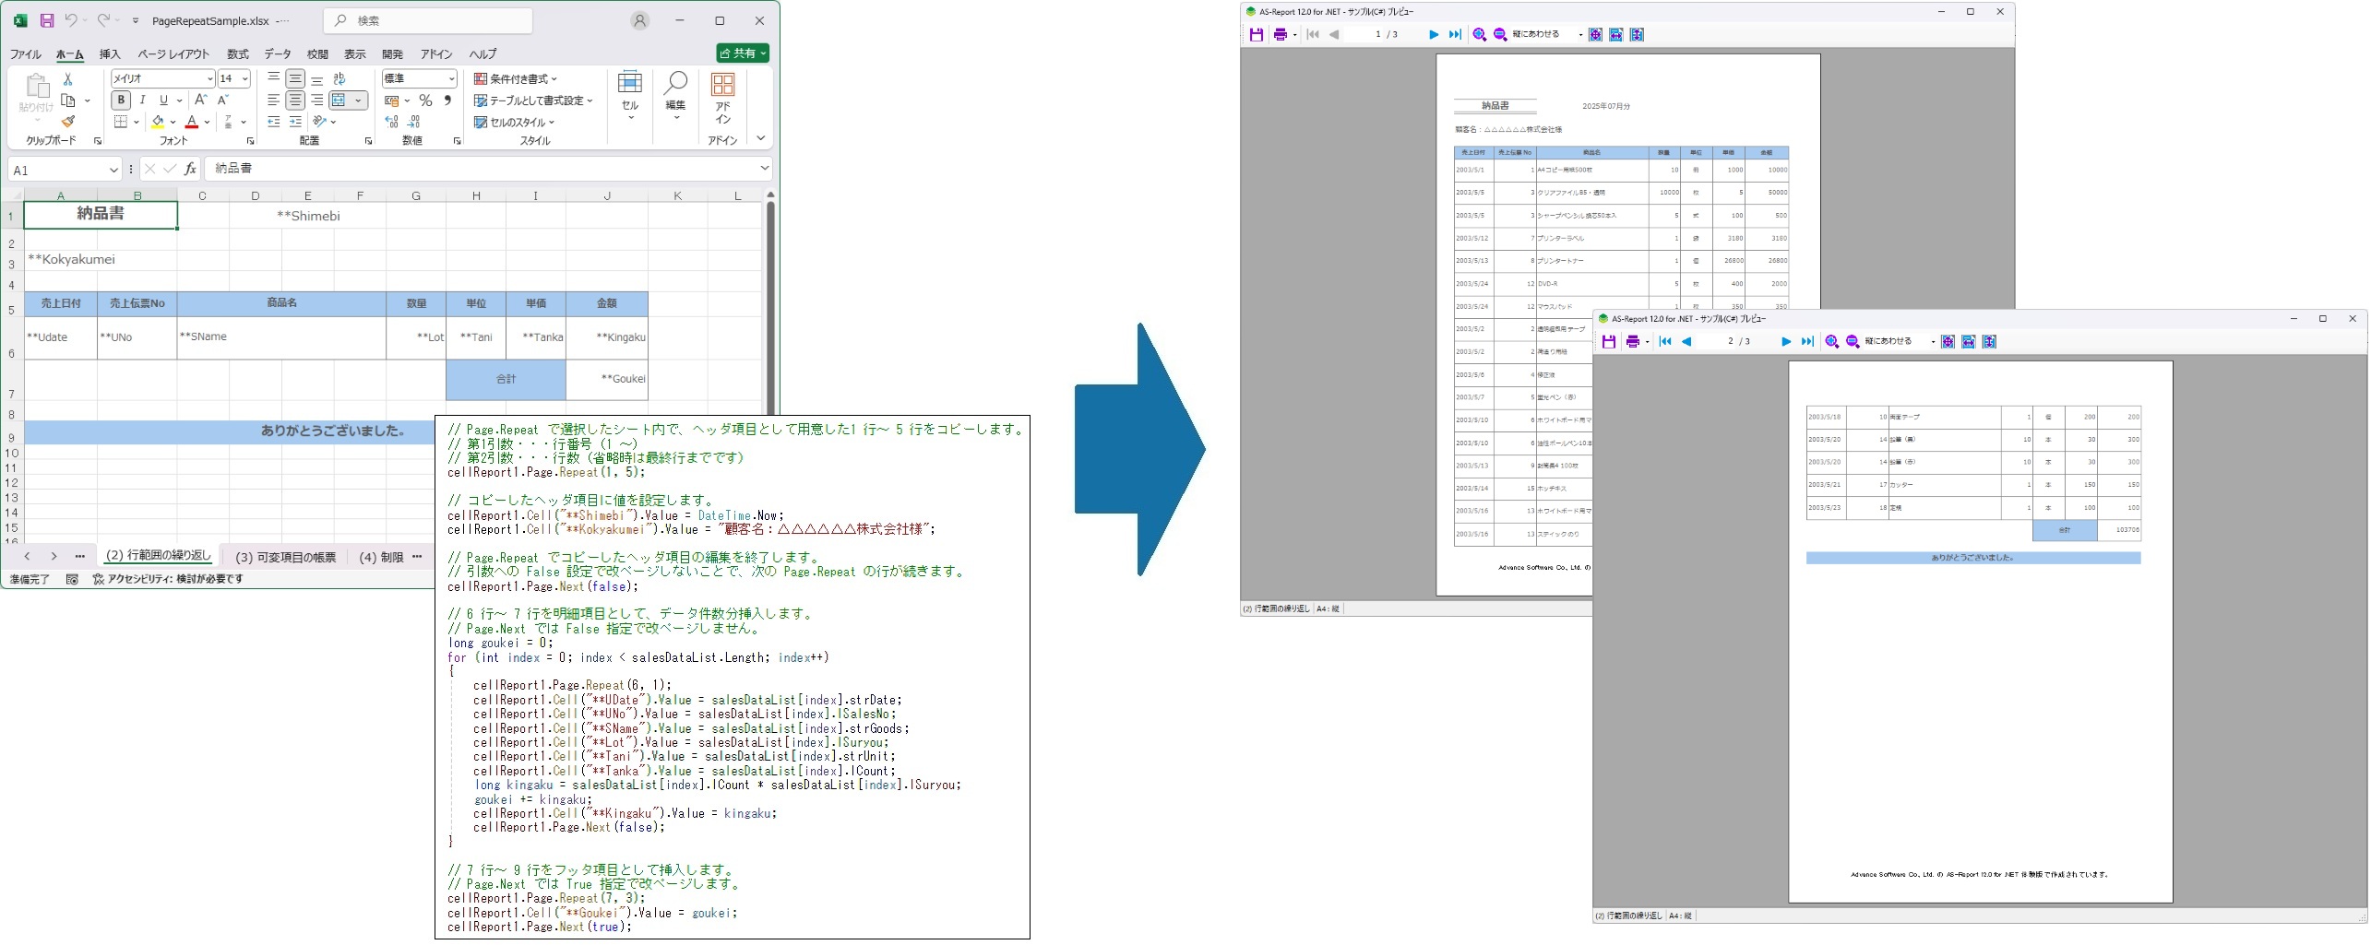Open the 標準 number format dropdown

click(x=451, y=79)
